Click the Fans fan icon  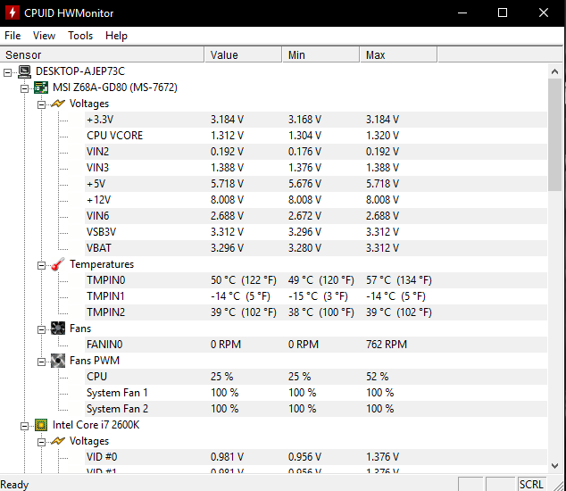point(58,329)
